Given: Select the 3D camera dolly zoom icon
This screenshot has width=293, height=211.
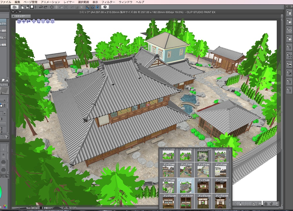Looking at the screenshot, I should click(x=28, y=22).
